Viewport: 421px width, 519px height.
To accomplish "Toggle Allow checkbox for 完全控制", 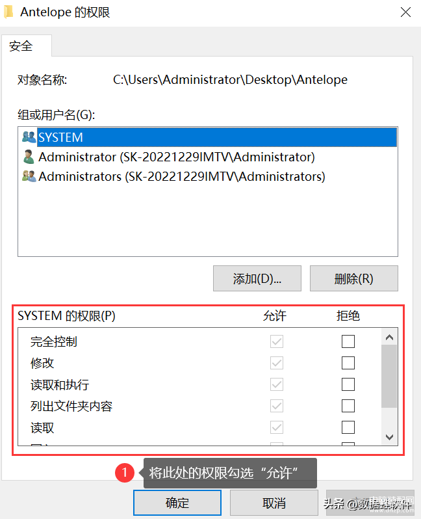I will coord(277,341).
